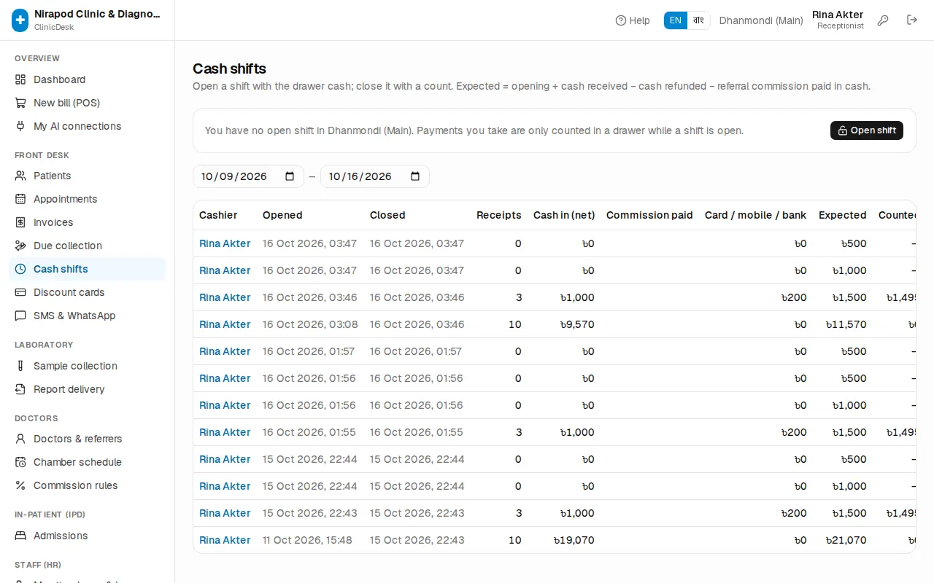Open the New bill (POS) page
This screenshot has width=934, height=583.
88,103
